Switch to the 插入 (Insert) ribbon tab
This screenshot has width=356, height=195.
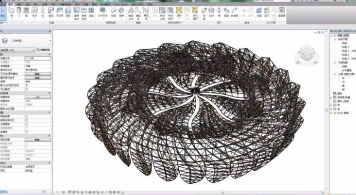(x=36, y=4)
